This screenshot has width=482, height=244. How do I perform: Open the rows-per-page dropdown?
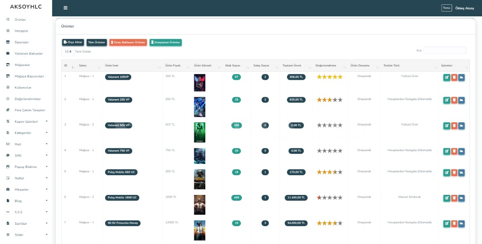pos(67,51)
